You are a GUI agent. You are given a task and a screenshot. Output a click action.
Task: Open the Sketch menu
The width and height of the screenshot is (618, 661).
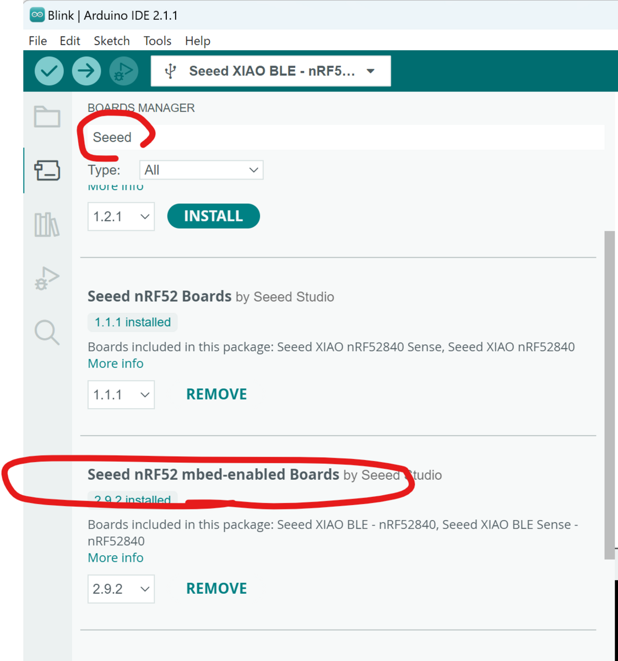[x=112, y=41]
